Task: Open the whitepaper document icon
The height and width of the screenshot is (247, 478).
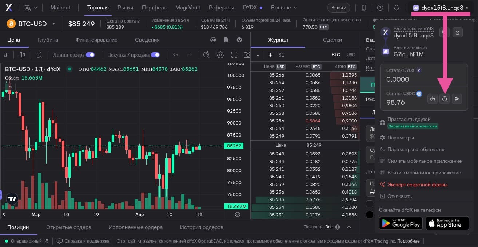Action: tap(226, 40)
